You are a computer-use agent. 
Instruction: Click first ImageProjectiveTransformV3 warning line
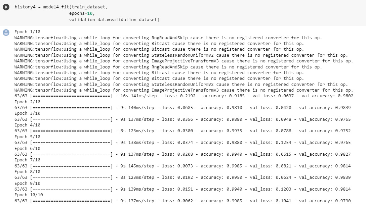click(x=184, y=61)
